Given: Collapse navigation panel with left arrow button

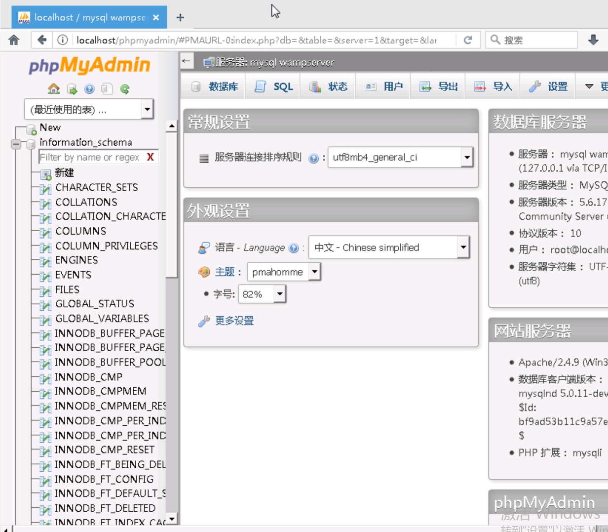Looking at the screenshot, I should coord(186,61).
